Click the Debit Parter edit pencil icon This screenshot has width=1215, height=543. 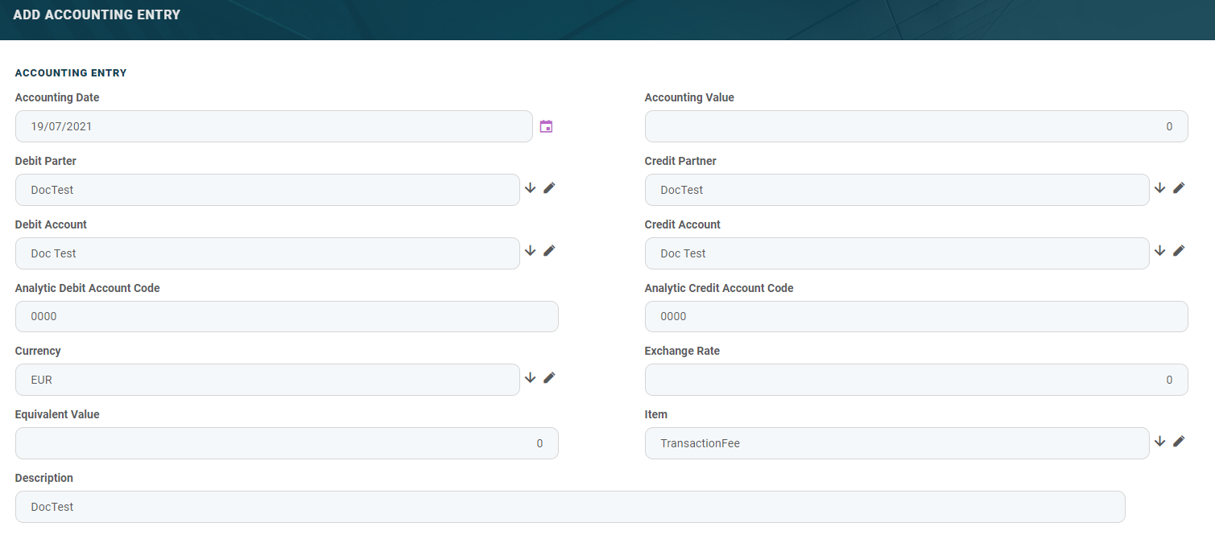[x=549, y=187]
